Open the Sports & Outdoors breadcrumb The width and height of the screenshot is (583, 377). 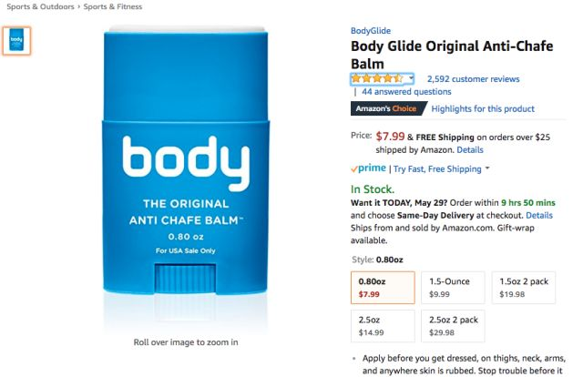coord(40,6)
